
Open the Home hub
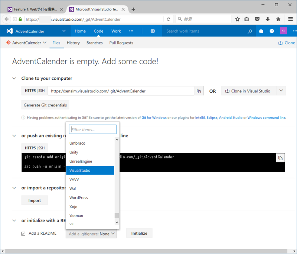tap(80, 31)
